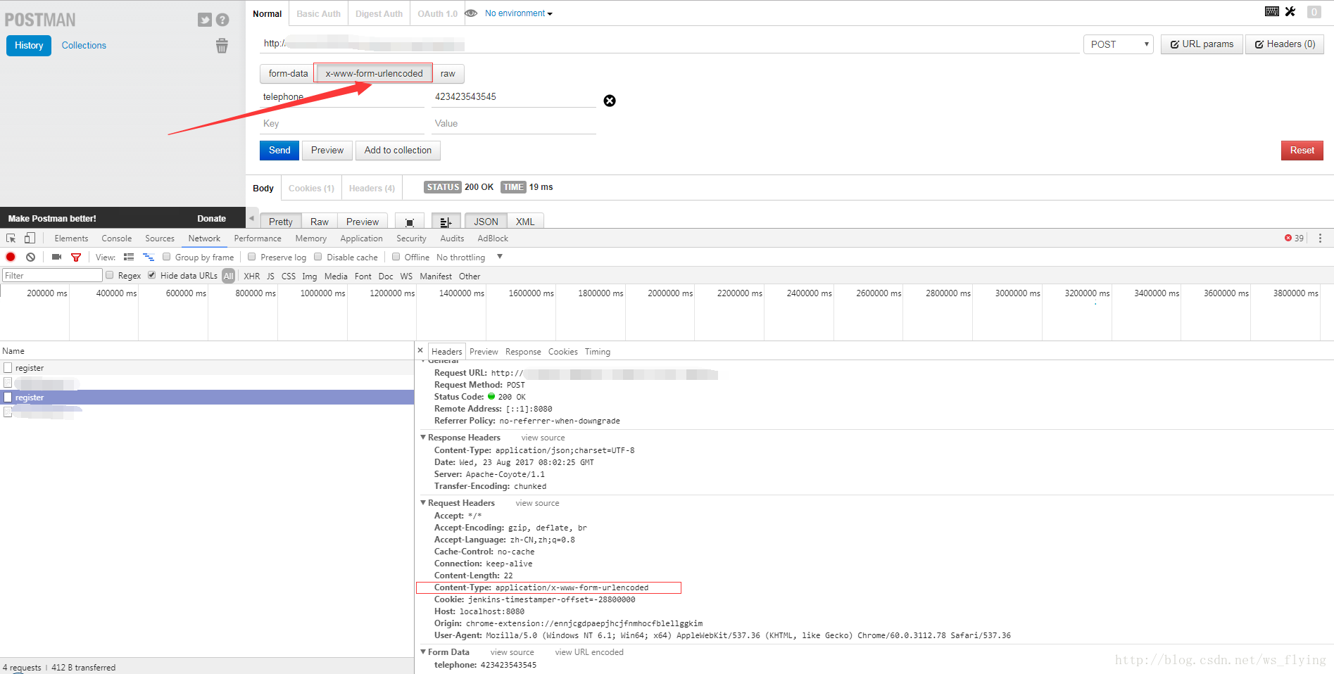The image size is (1334, 674).
Task: Click the empty Value input field
Action: tap(514, 124)
